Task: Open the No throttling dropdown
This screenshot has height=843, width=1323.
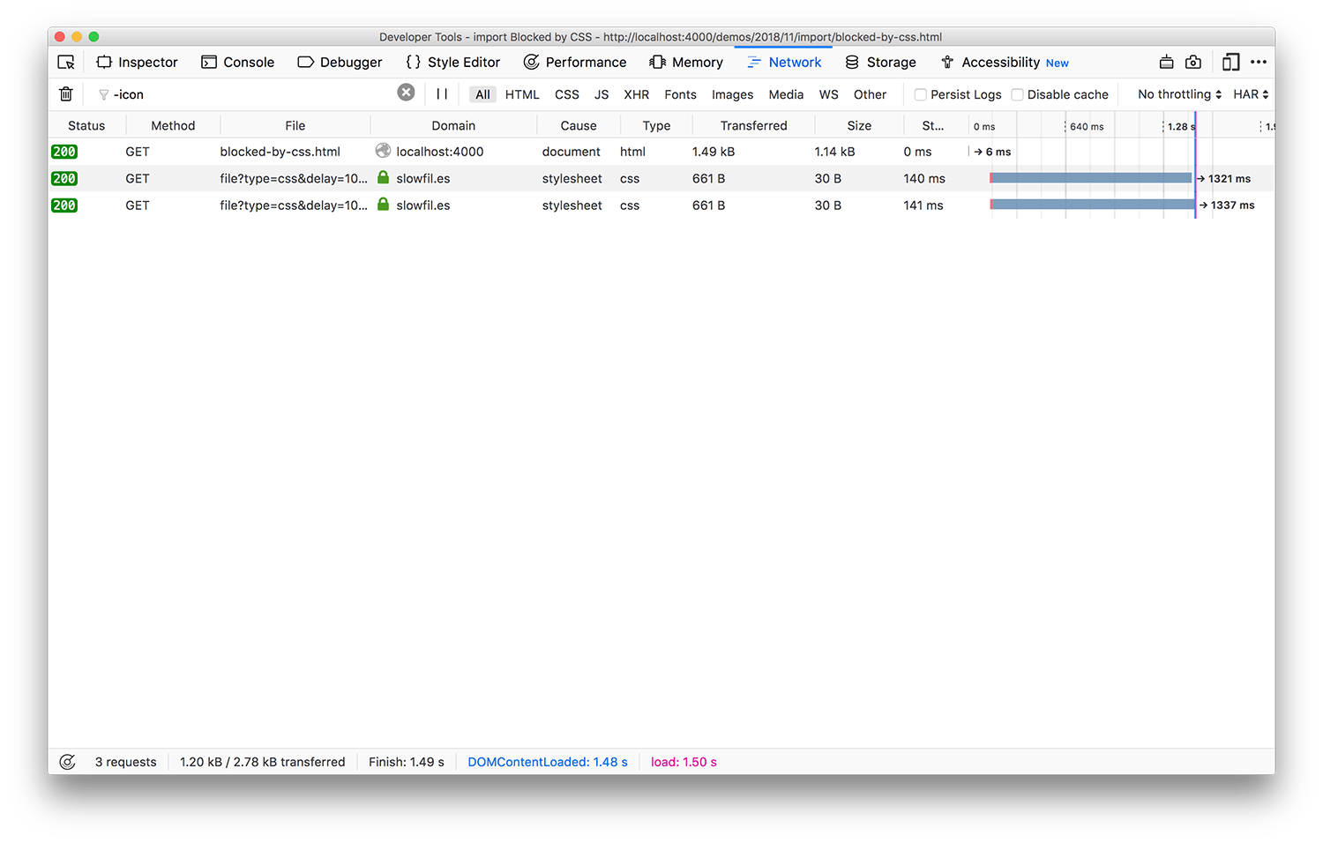Action: pyautogui.click(x=1179, y=94)
